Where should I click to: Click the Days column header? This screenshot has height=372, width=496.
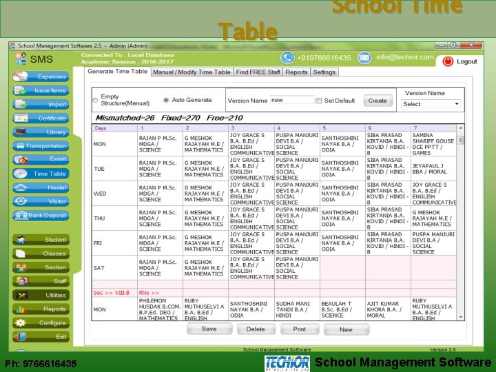click(114, 128)
